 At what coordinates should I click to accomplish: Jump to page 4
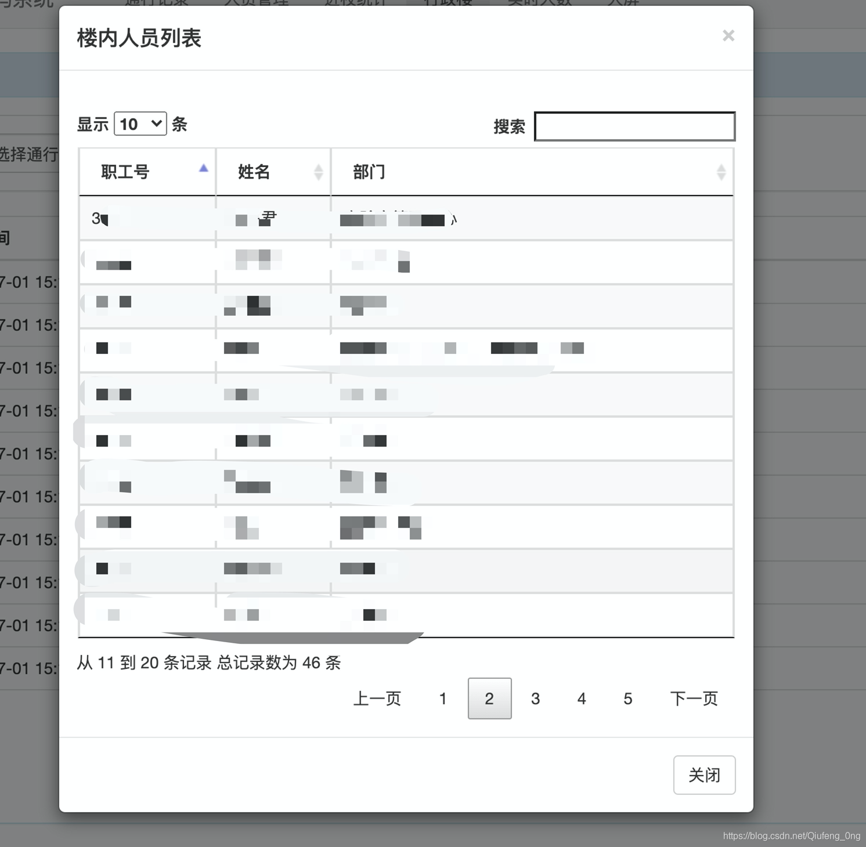(x=582, y=698)
